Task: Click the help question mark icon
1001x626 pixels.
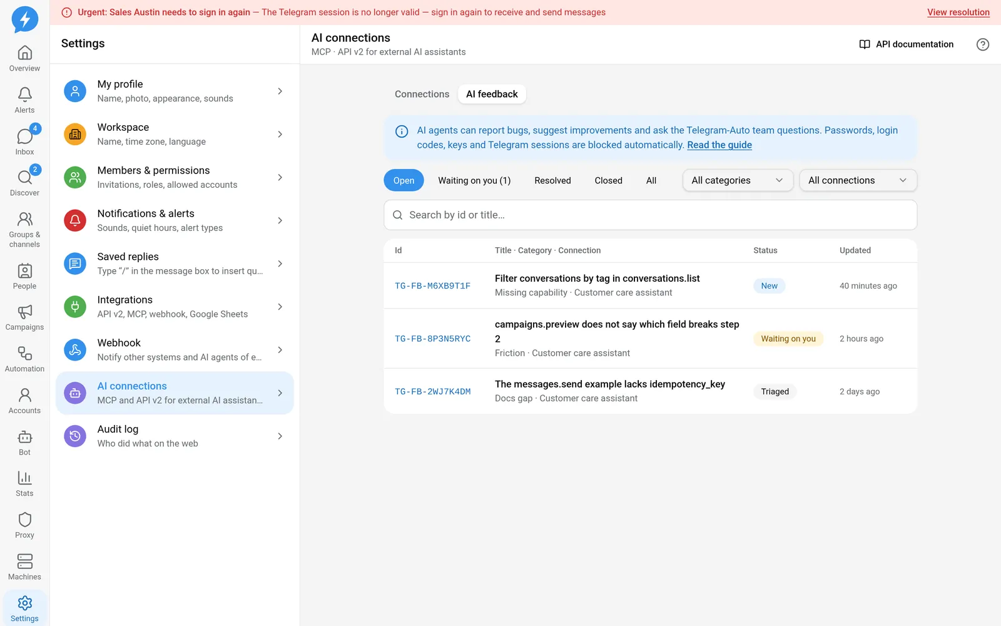Action: [983, 44]
